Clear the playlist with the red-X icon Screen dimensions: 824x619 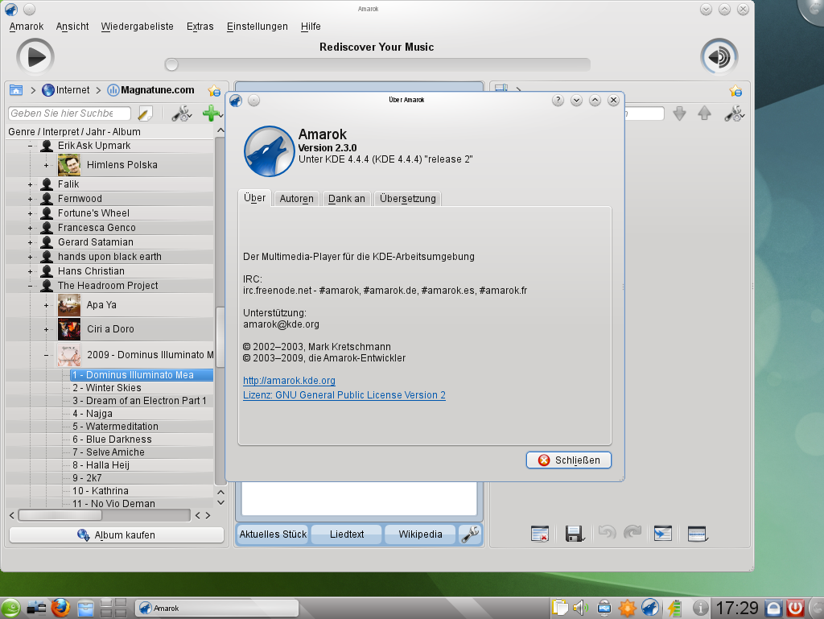pyautogui.click(x=540, y=534)
